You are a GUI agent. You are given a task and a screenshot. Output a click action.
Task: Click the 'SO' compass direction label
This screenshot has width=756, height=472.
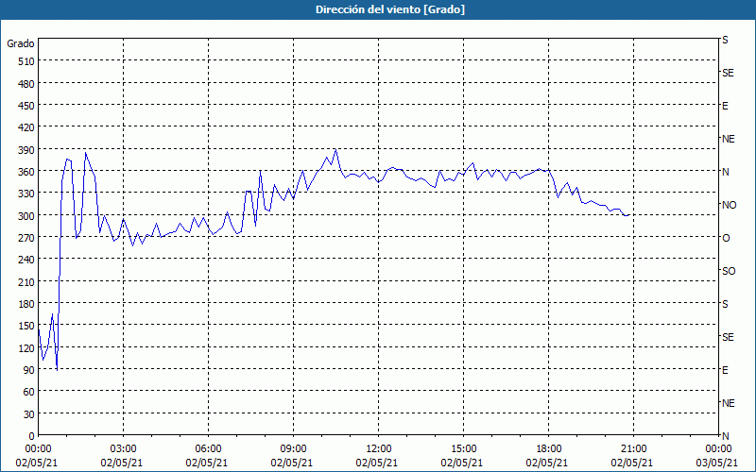[x=729, y=271]
